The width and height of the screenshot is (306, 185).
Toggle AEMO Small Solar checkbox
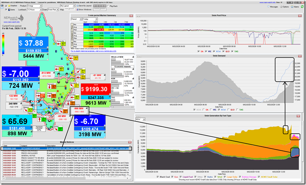[x=259, y=177]
